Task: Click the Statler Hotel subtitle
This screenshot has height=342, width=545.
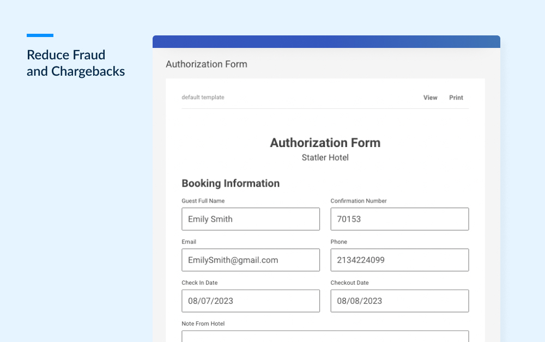Action: click(325, 157)
